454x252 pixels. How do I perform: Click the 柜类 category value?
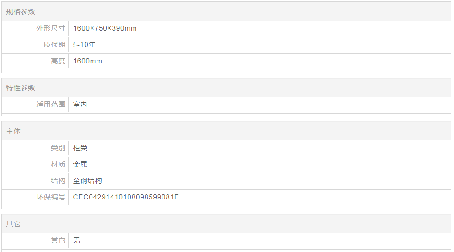(x=80, y=148)
